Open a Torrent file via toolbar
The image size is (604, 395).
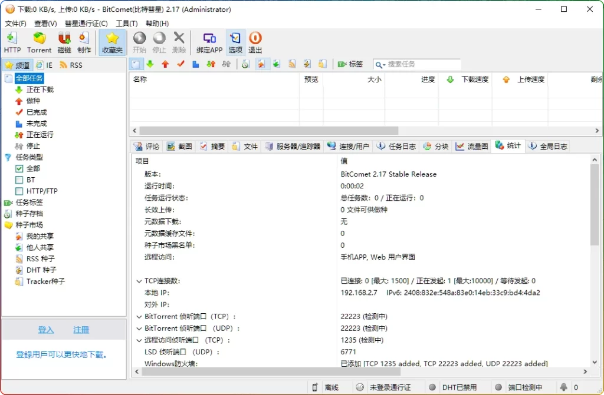pos(39,43)
